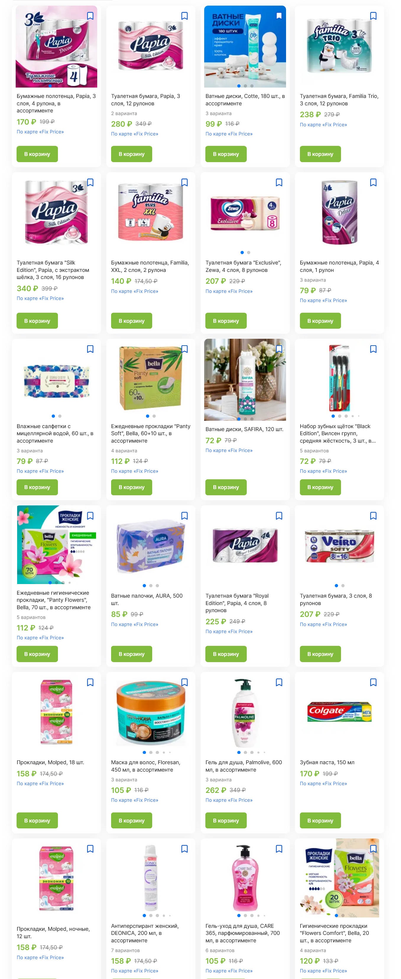Bookmark the Bella Panty Soft liners
This screenshot has width=401, height=979.
tap(185, 349)
